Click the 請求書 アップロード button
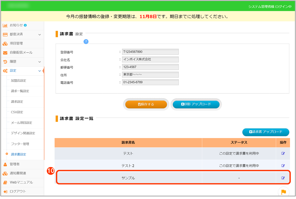The height and width of the screenshot is (199, 296). (265, 132)
